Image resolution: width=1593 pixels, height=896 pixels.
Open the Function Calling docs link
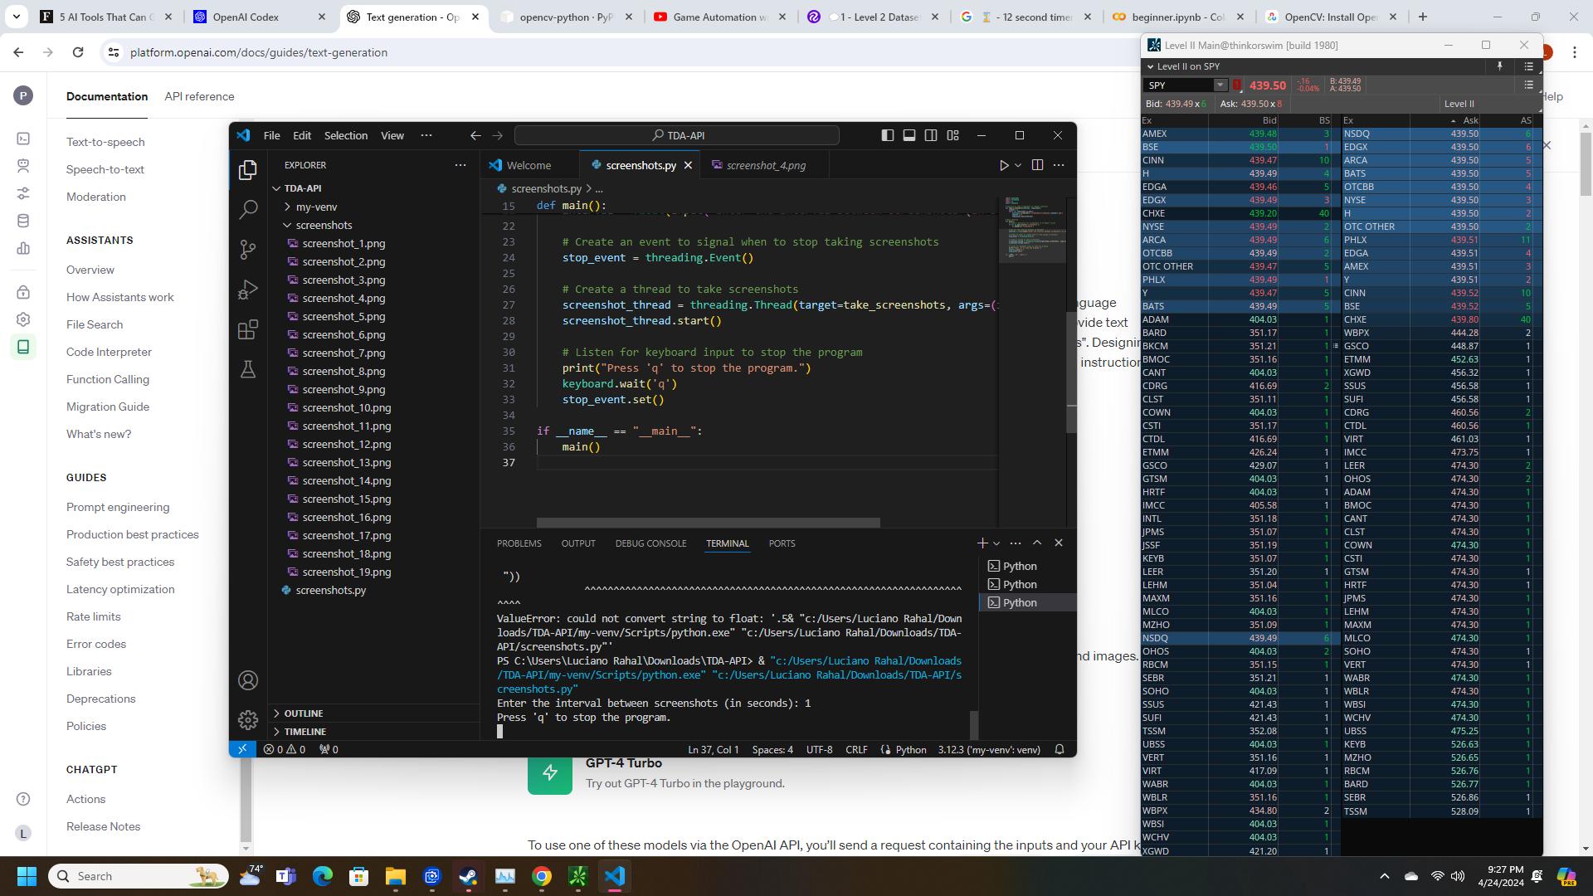tap(108, 379)
